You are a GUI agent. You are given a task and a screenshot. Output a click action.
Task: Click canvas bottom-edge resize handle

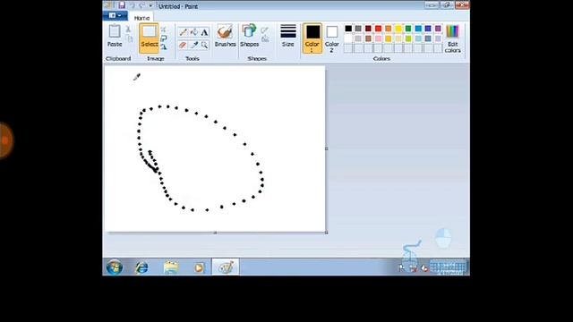click(215, 233)
